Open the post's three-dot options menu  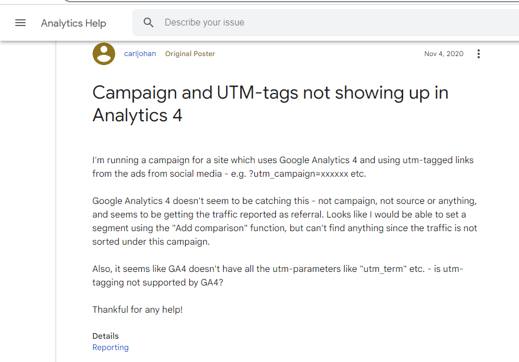tap(479, 54)
